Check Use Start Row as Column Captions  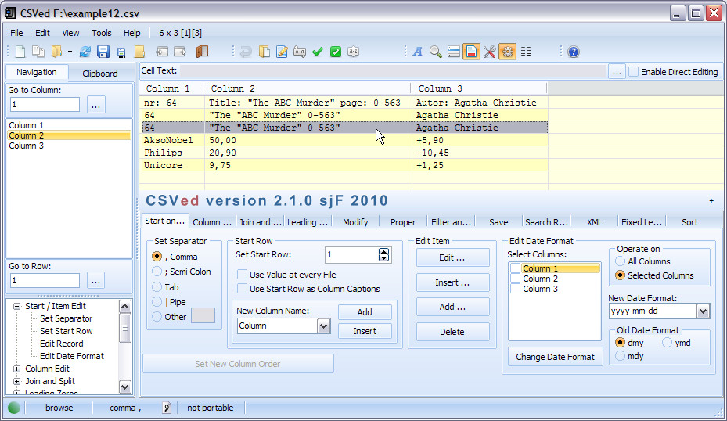point(242,289)
